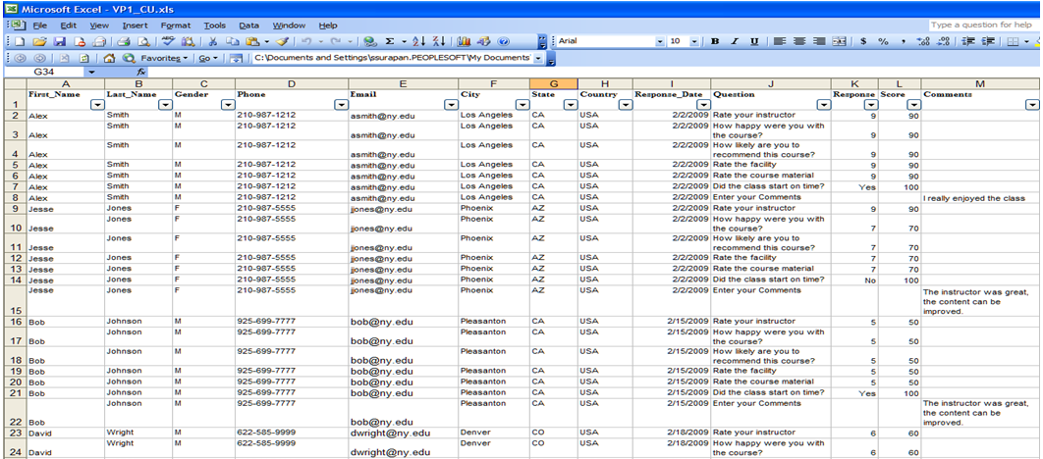Screen dimensions: 1043x459
Task: Expand the Name Box dropdown arrow
Action: pyautogui.click(x=90, y=71)
